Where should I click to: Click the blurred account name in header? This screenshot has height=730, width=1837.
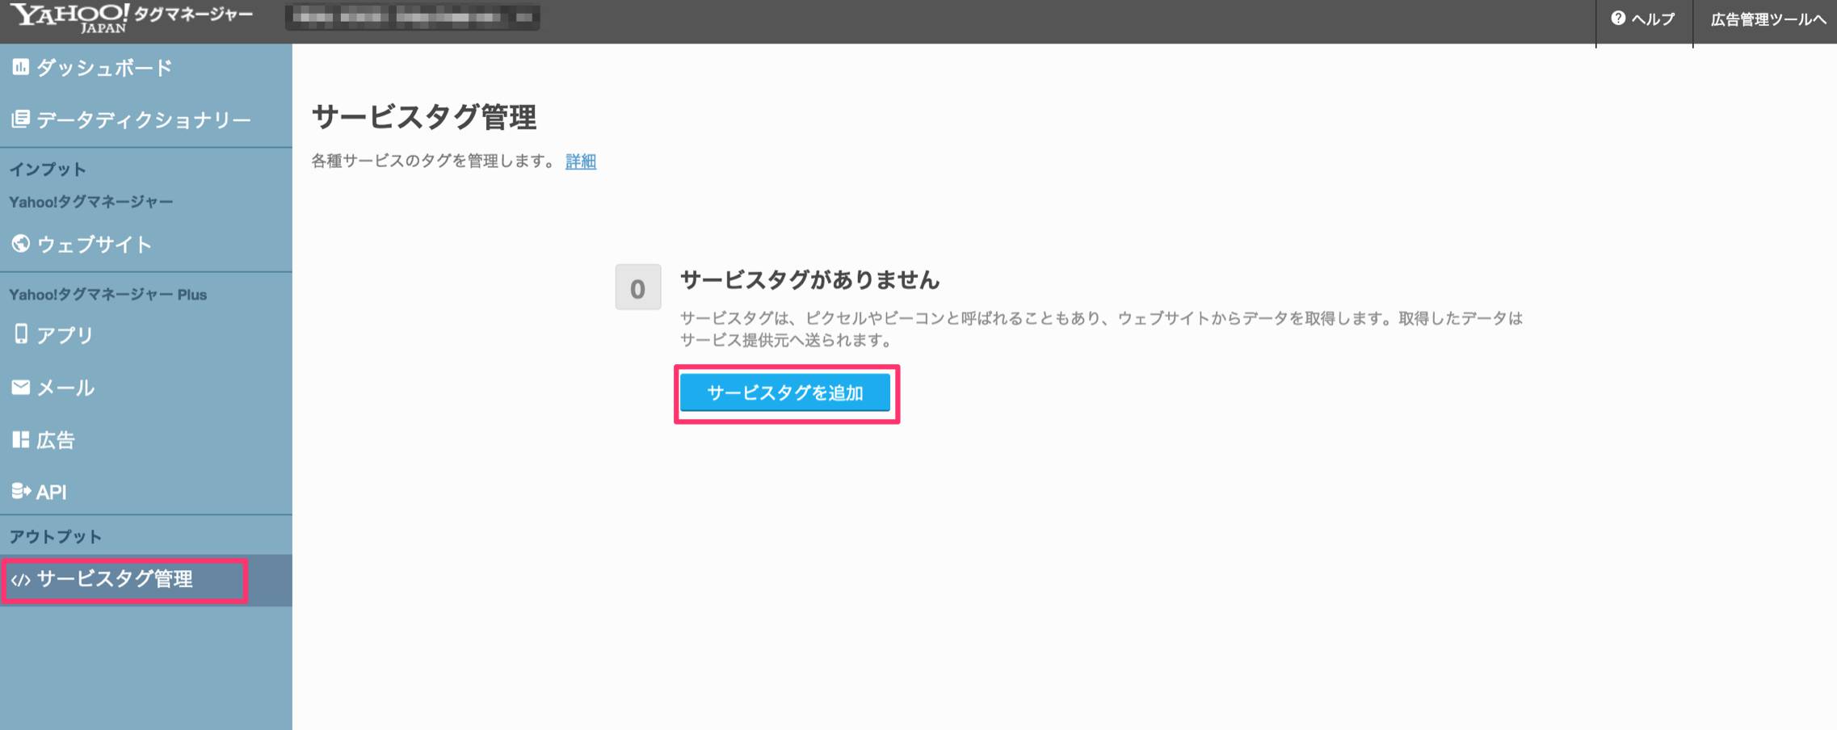(x=413, y=17)
